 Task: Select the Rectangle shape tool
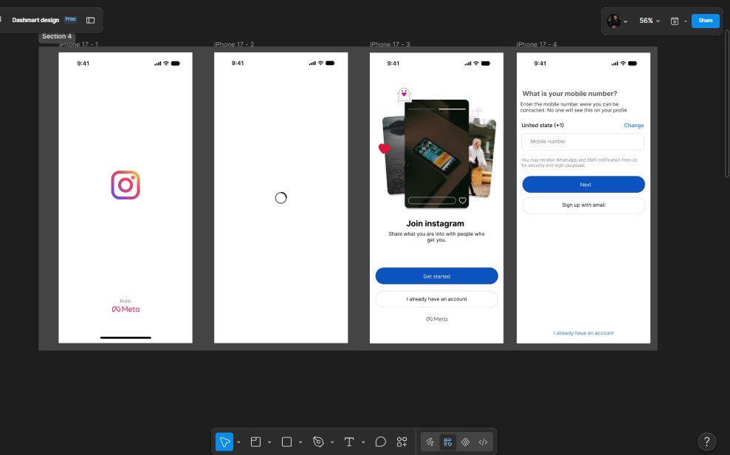click(x=287, y=442)
